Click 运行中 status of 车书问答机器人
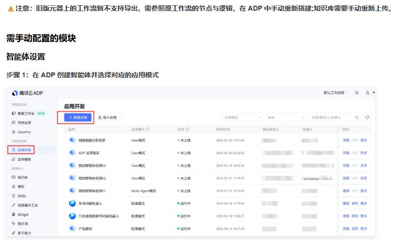 [x=184, y=203]
